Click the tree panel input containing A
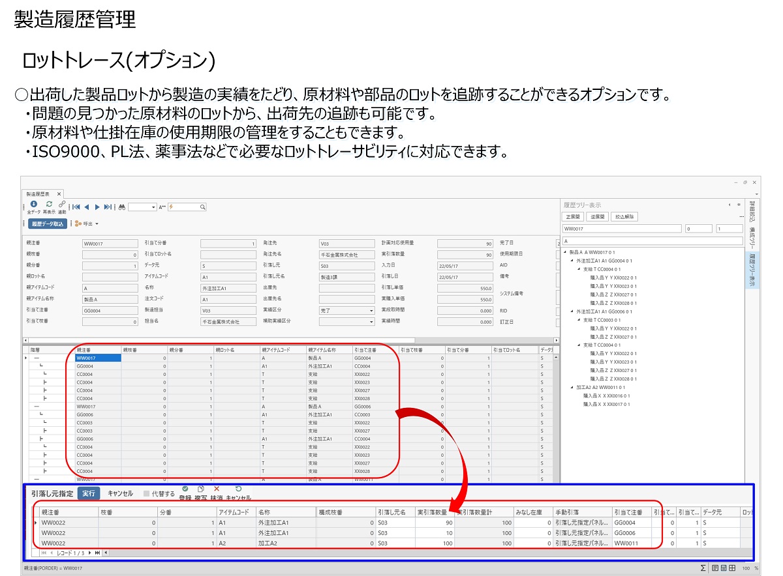This screenshot has height=576, width=783. (652, 241)
